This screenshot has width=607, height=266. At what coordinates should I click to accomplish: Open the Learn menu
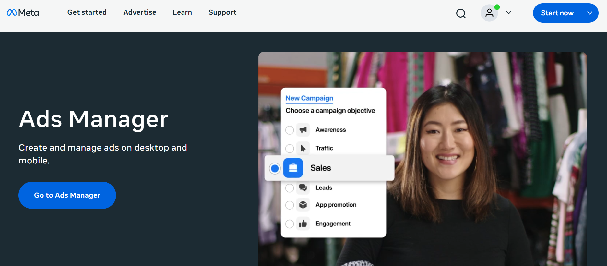tap(182, 12)
